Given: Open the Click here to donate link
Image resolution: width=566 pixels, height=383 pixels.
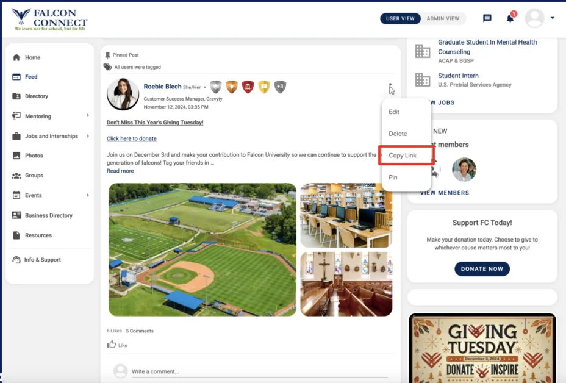Looking at the screenshot, I should [x=131, y=138].
